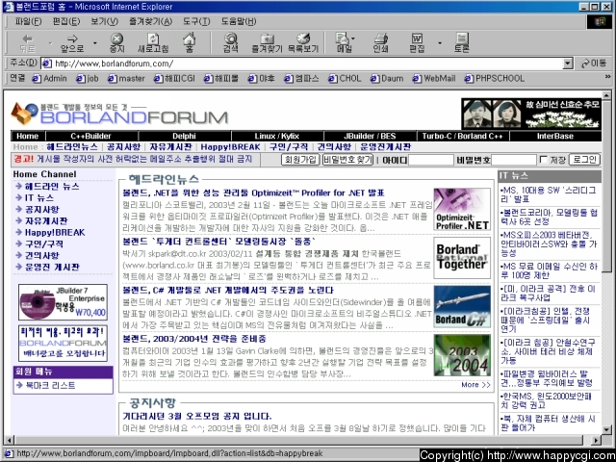Click the 2003 2004 strategy thumbnail
Viewport: 616px width, 462px height.
(x=462, y=355)
